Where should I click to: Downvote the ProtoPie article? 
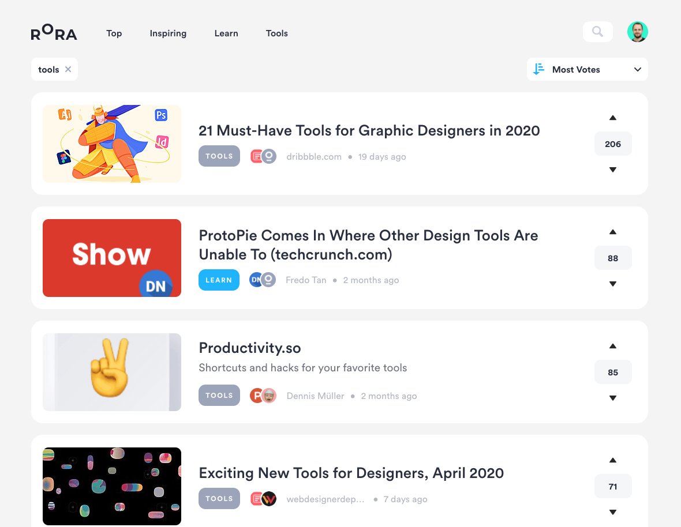[x=612, y=284]
